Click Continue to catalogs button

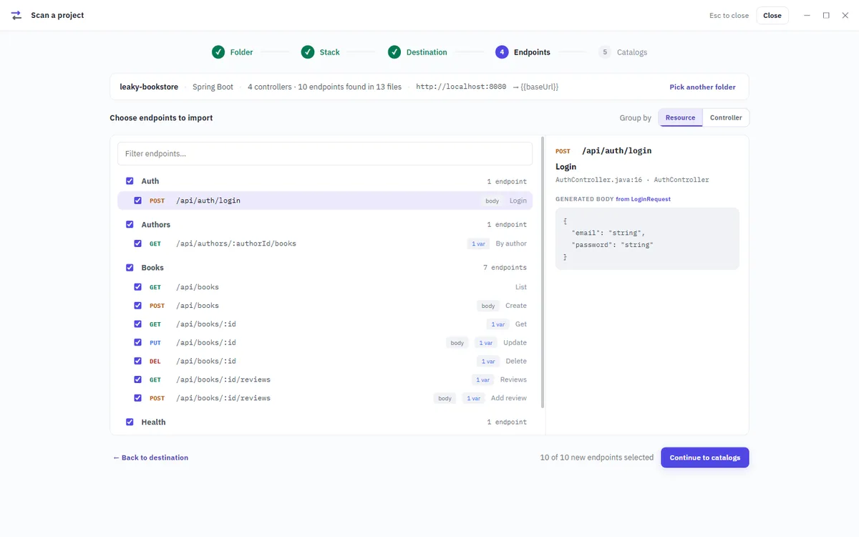point(705,458)
